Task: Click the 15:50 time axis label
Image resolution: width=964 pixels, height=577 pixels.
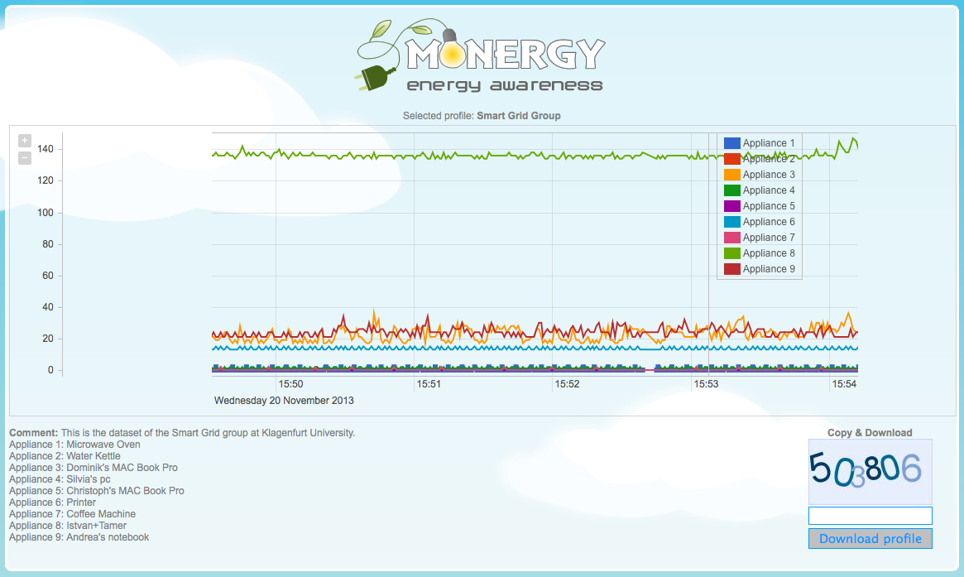Action: click(x=290, y=384)
